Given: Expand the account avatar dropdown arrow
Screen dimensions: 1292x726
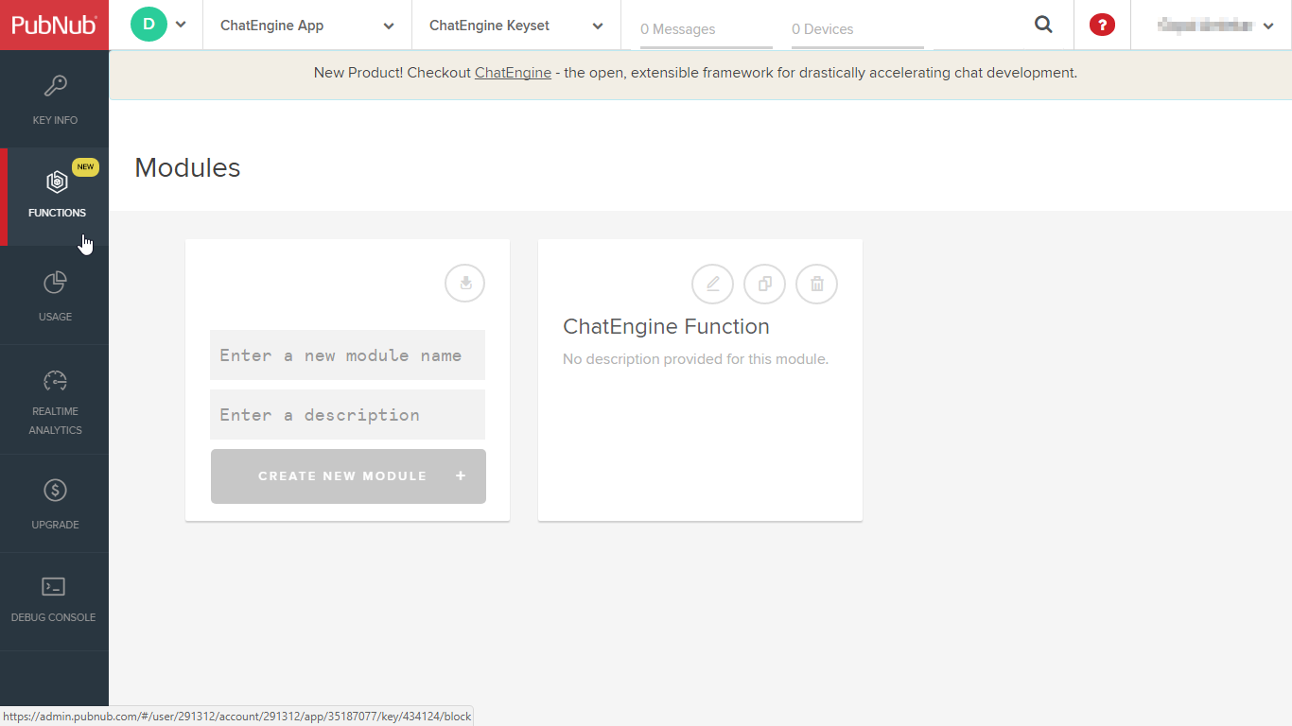Looking at the screenshot, I should coord(181,26).
